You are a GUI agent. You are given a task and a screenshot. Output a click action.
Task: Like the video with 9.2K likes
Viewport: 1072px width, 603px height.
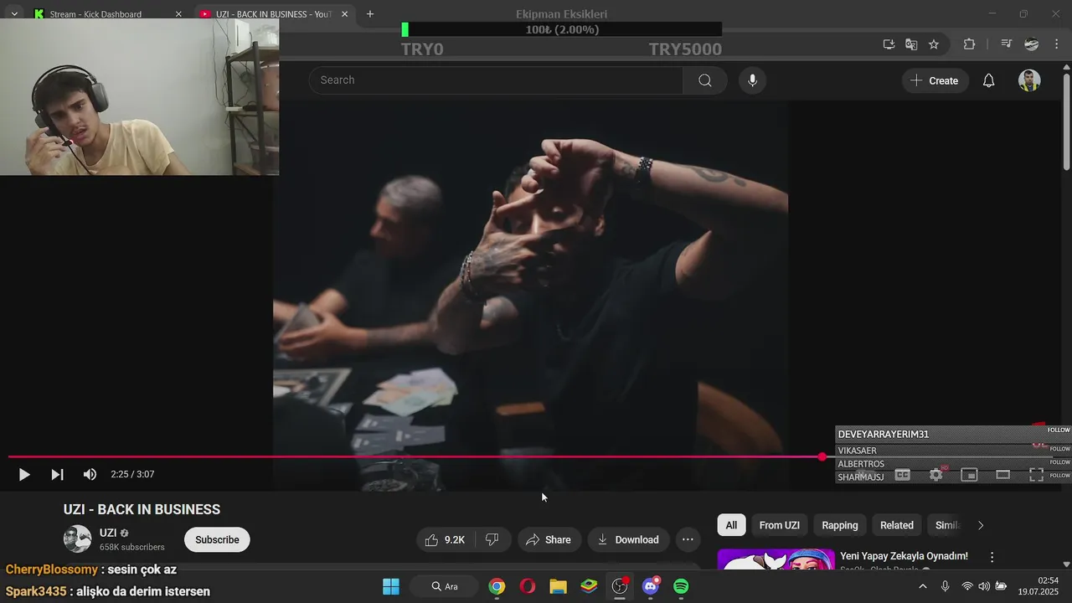click(x=445, y=540)
